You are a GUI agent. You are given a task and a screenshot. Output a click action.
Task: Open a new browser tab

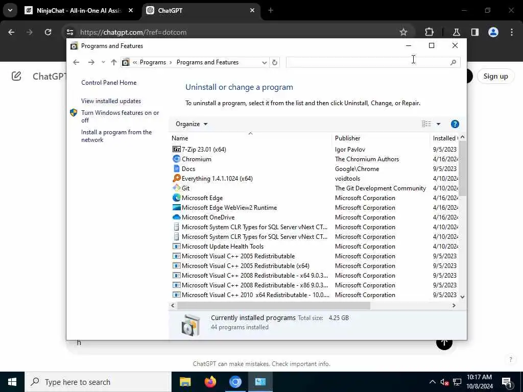(x=271, y=10)
